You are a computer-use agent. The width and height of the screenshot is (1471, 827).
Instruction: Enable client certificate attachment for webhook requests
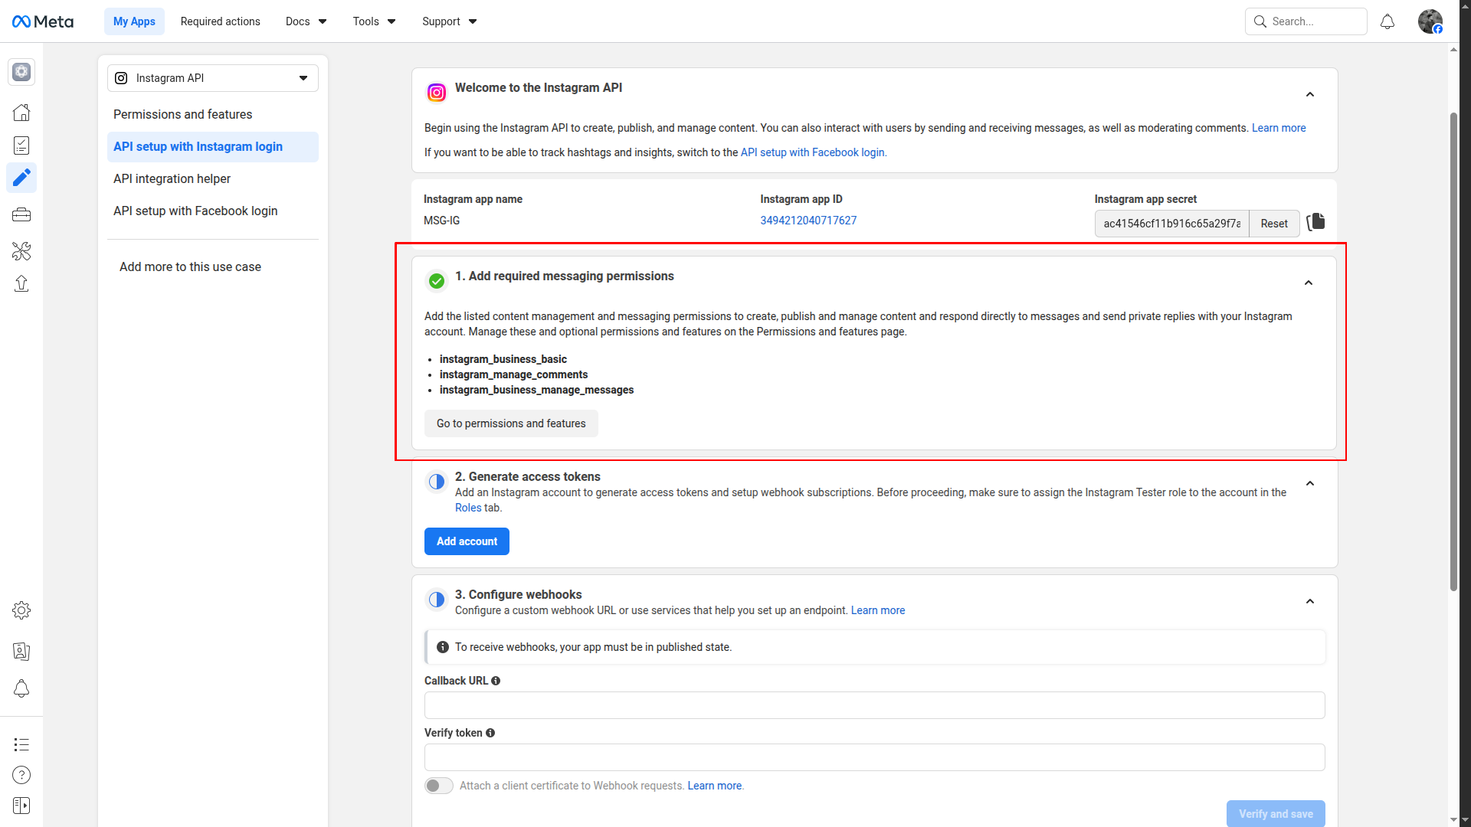(x=438, y=786)
